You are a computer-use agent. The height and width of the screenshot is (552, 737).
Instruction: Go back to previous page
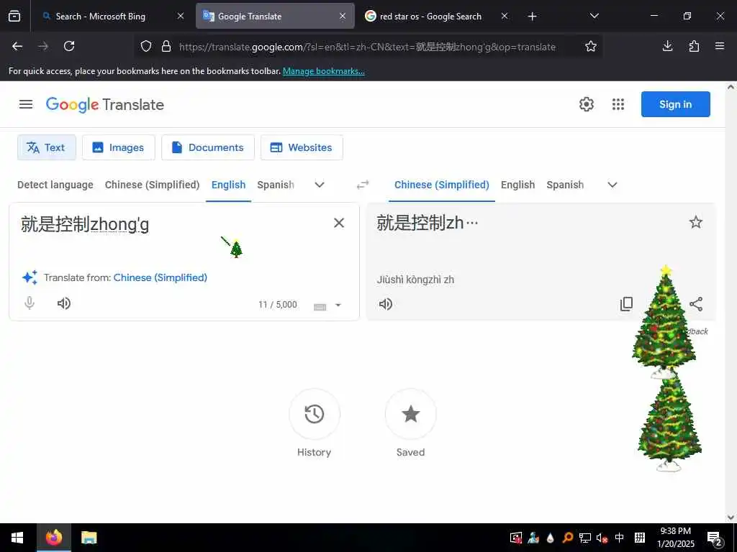[x=17, y=46]
